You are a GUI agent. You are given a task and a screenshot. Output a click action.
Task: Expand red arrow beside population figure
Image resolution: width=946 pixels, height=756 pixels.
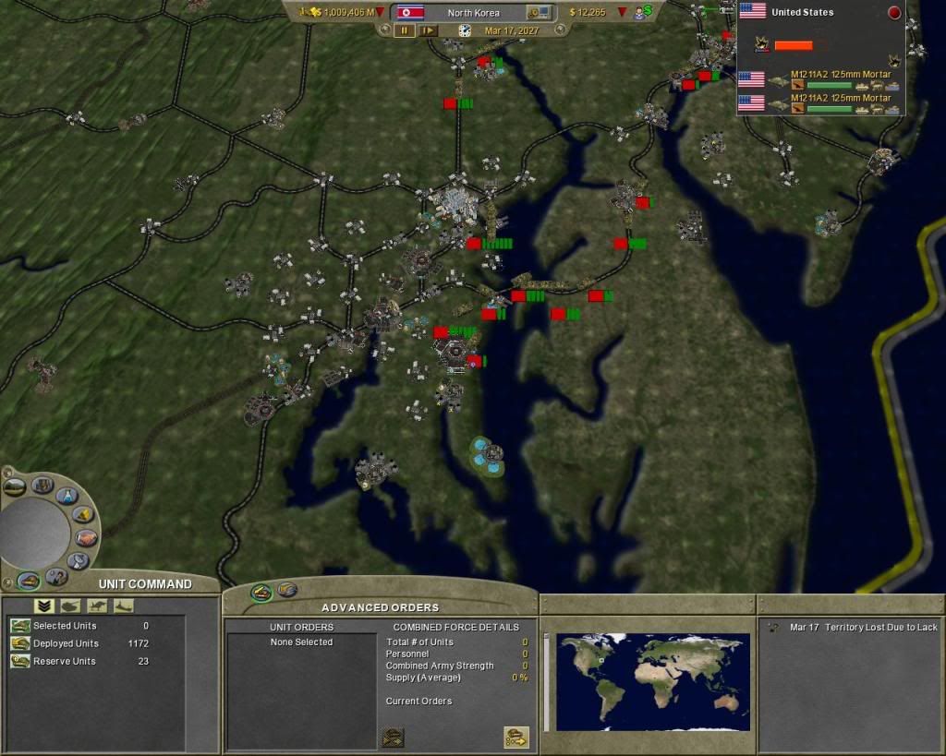point(380,12)
